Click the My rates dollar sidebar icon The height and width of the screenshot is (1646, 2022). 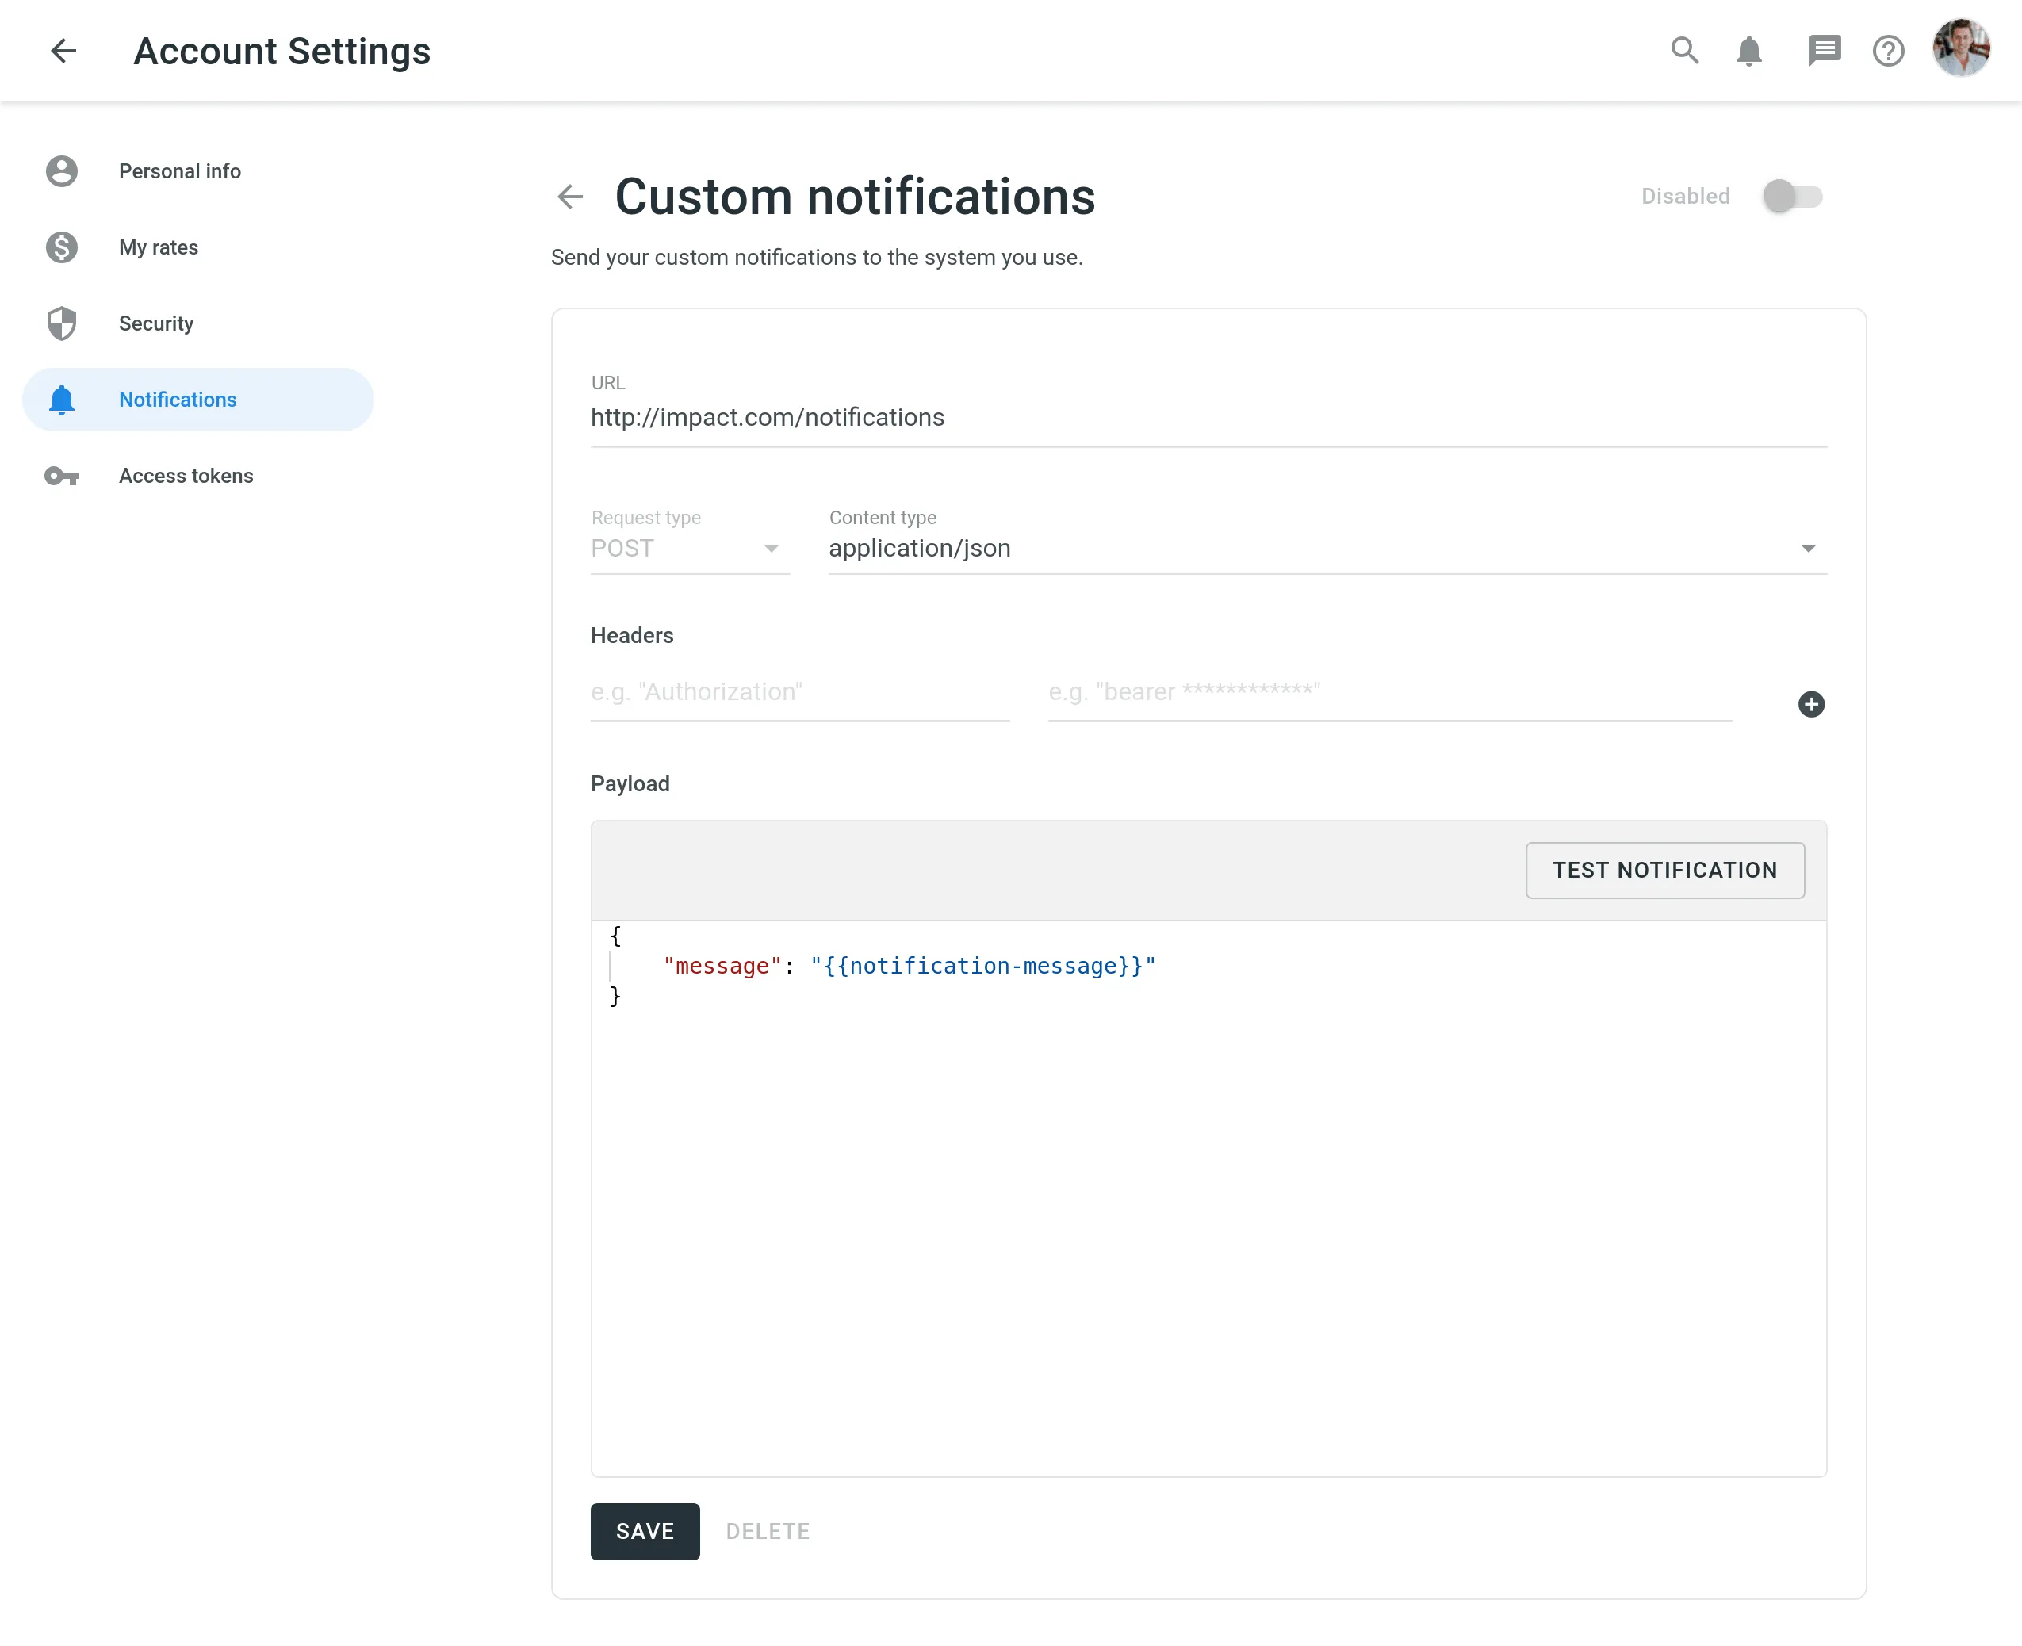point(62,247)
